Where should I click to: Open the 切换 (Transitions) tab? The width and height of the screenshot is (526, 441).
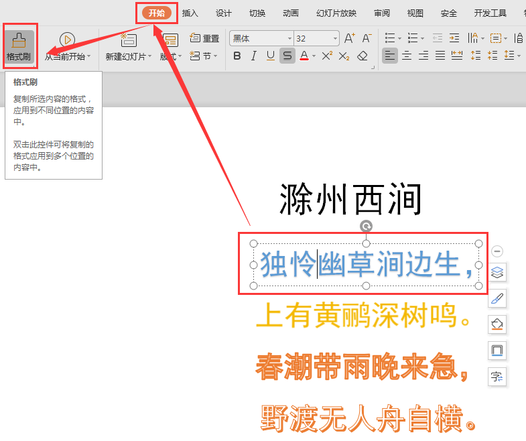tap(257, 13)
